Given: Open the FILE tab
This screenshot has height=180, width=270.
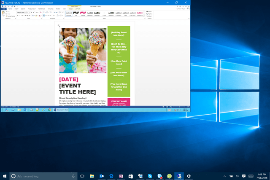Looking at the screenshot, I should (x=3, y=8).
